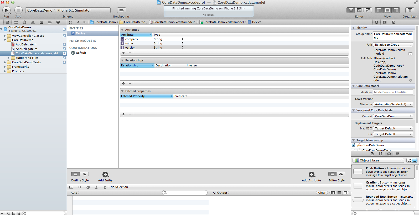Pause program execution in debug bar
Screen dimensions: 419x215
pos(80,187)
